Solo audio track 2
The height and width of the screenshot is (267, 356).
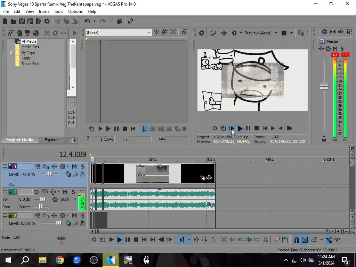coord(73,192)
